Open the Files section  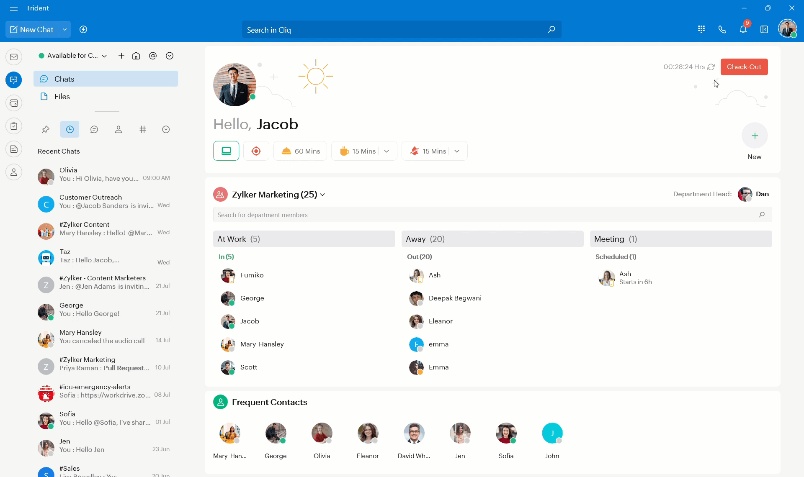tap(62, 97)
